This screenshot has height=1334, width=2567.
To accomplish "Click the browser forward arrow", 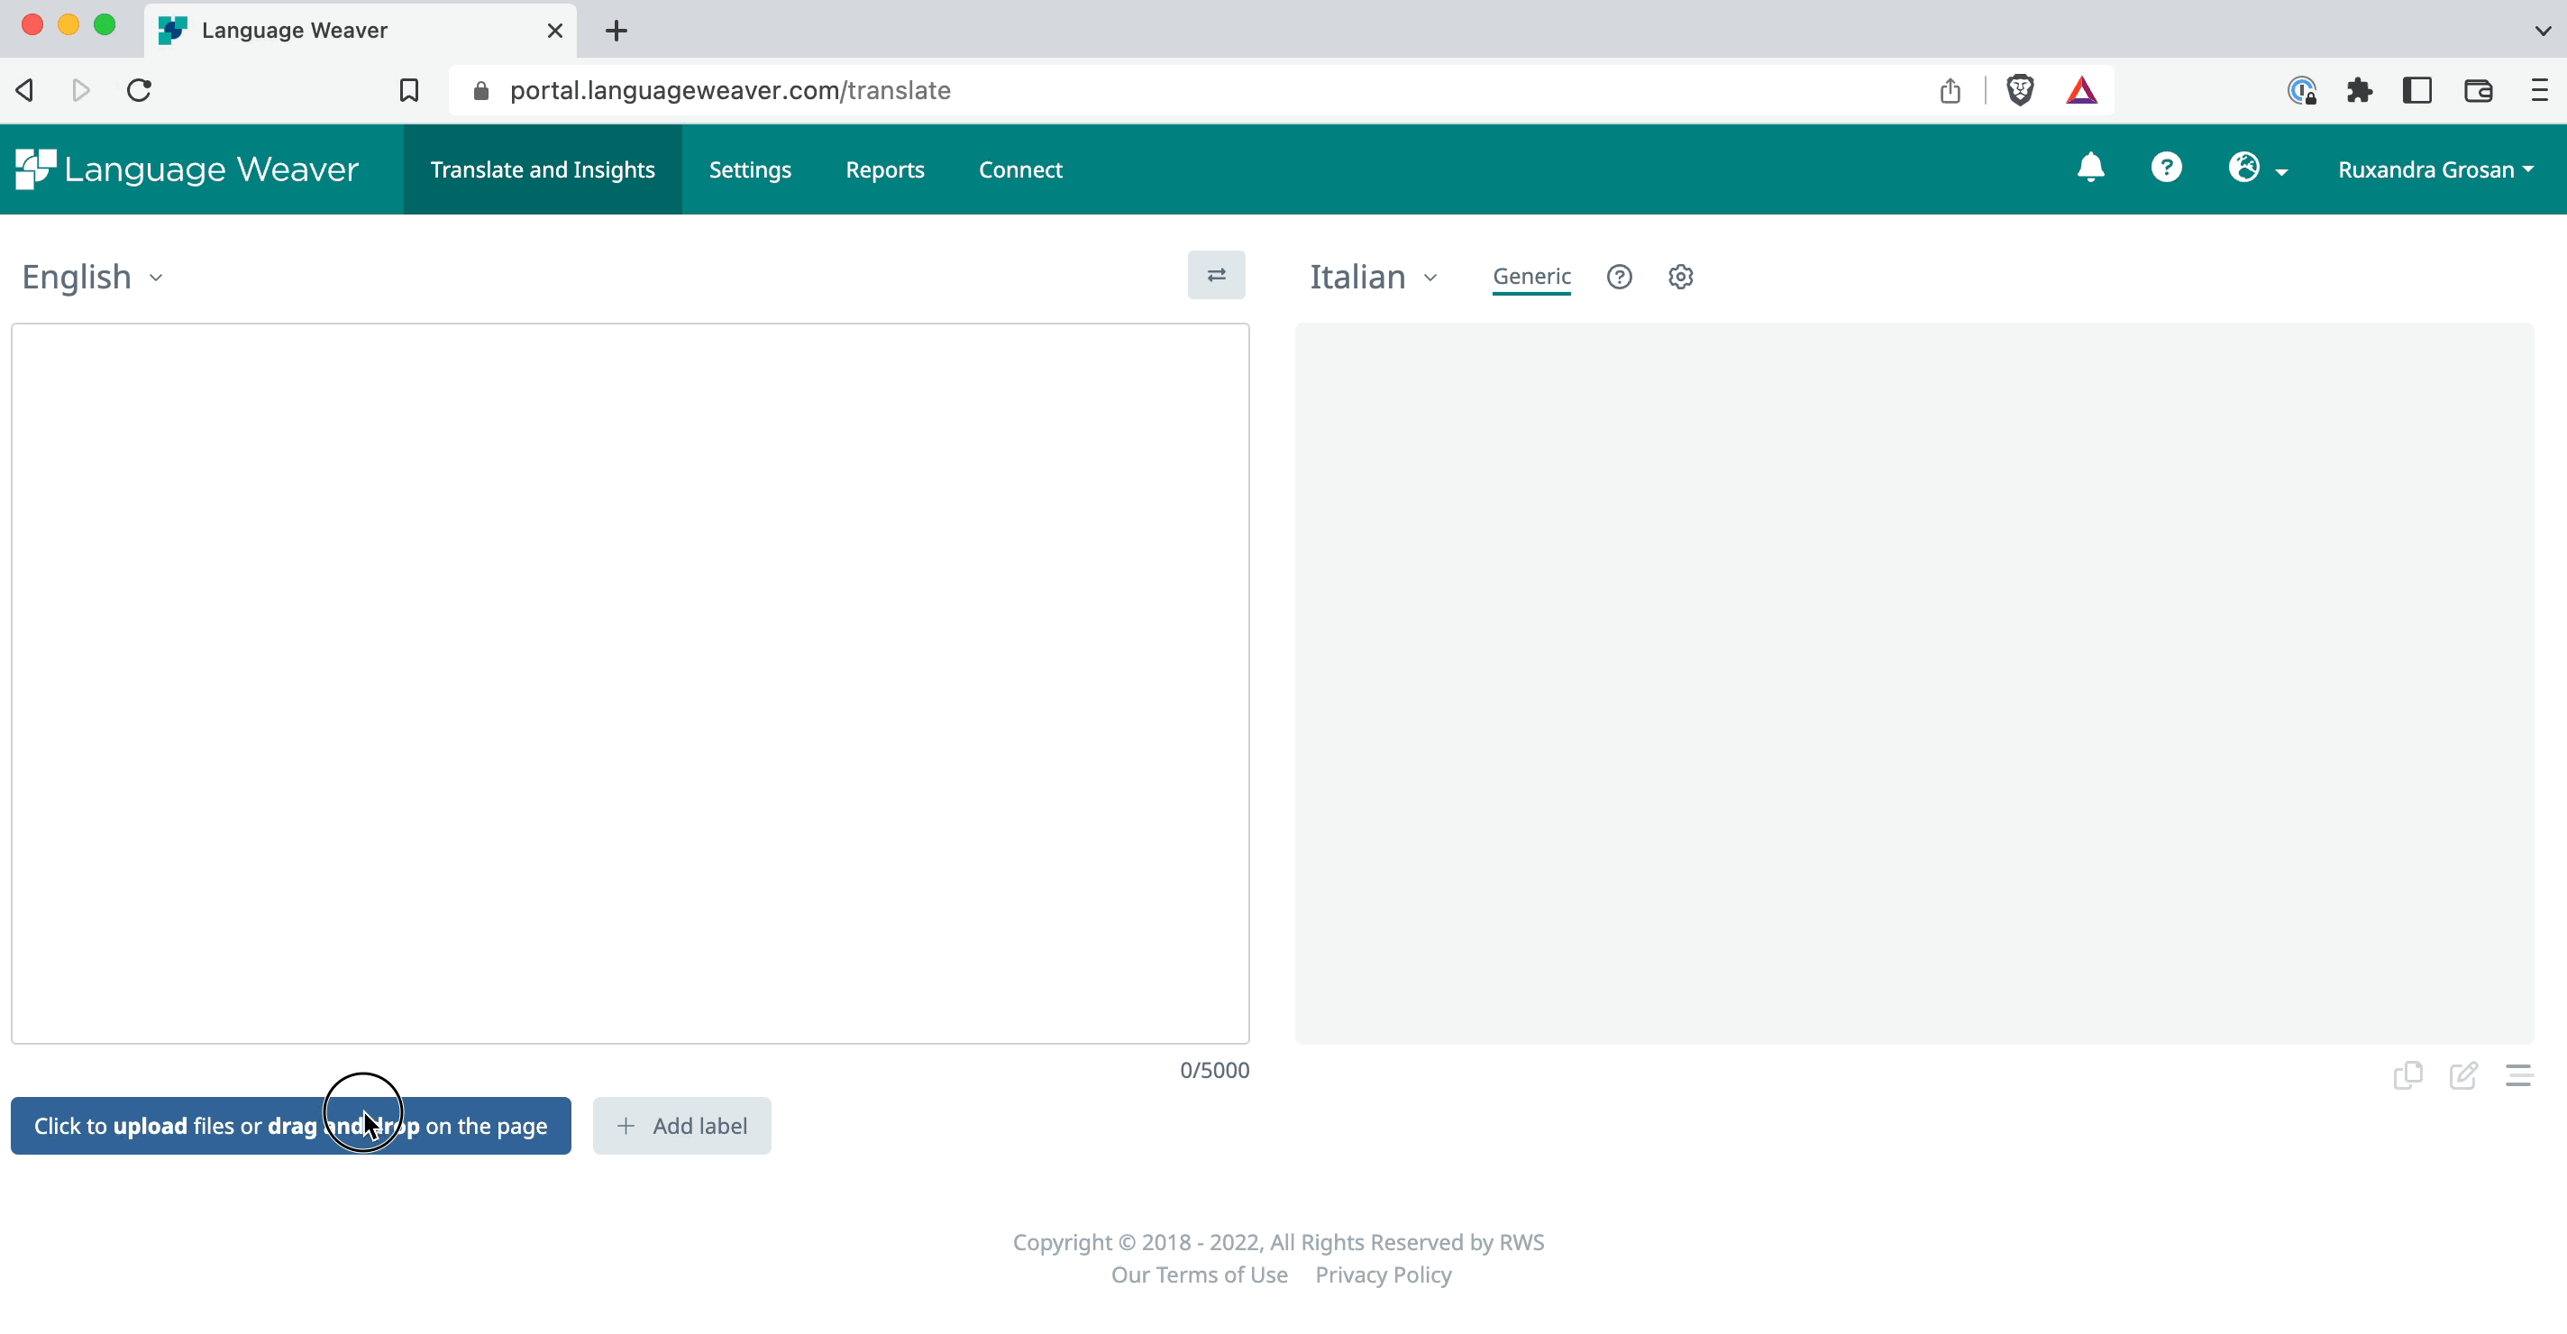I will tap(82, 91).
